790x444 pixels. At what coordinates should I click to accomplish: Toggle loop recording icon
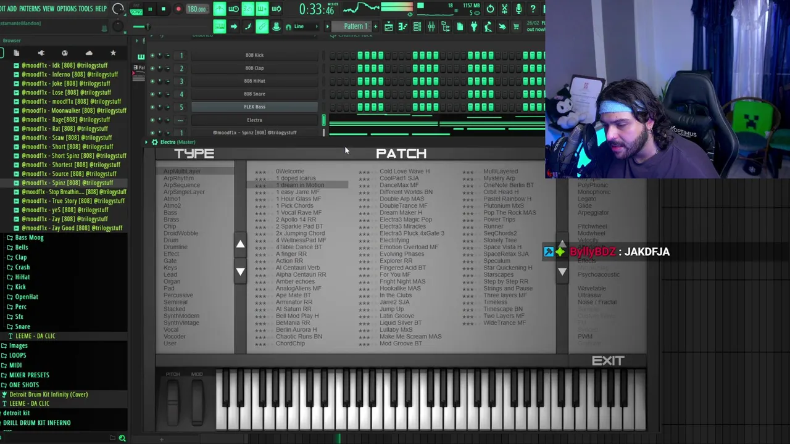coord(276,9)
